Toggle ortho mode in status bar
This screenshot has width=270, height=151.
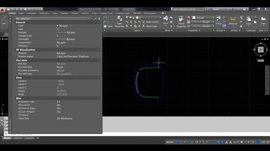(x=192, y=142)
